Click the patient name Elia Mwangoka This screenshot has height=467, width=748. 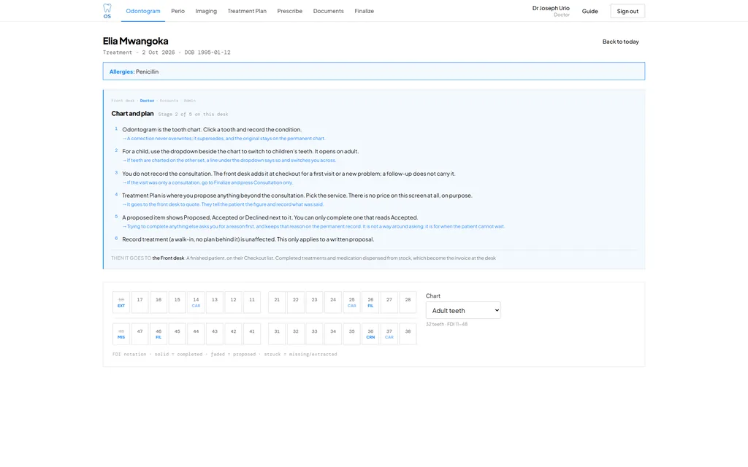click(x=135, y=41)
